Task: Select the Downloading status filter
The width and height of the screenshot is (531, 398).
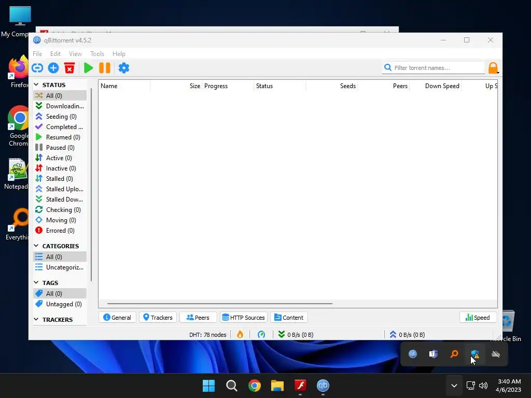Action: pyautogui.click(x=60, y=106)
